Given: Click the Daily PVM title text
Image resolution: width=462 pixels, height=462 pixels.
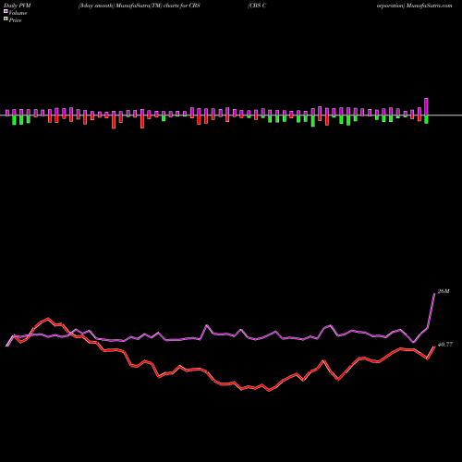Looking at the screenshot, I should click(x=18, y=6).
